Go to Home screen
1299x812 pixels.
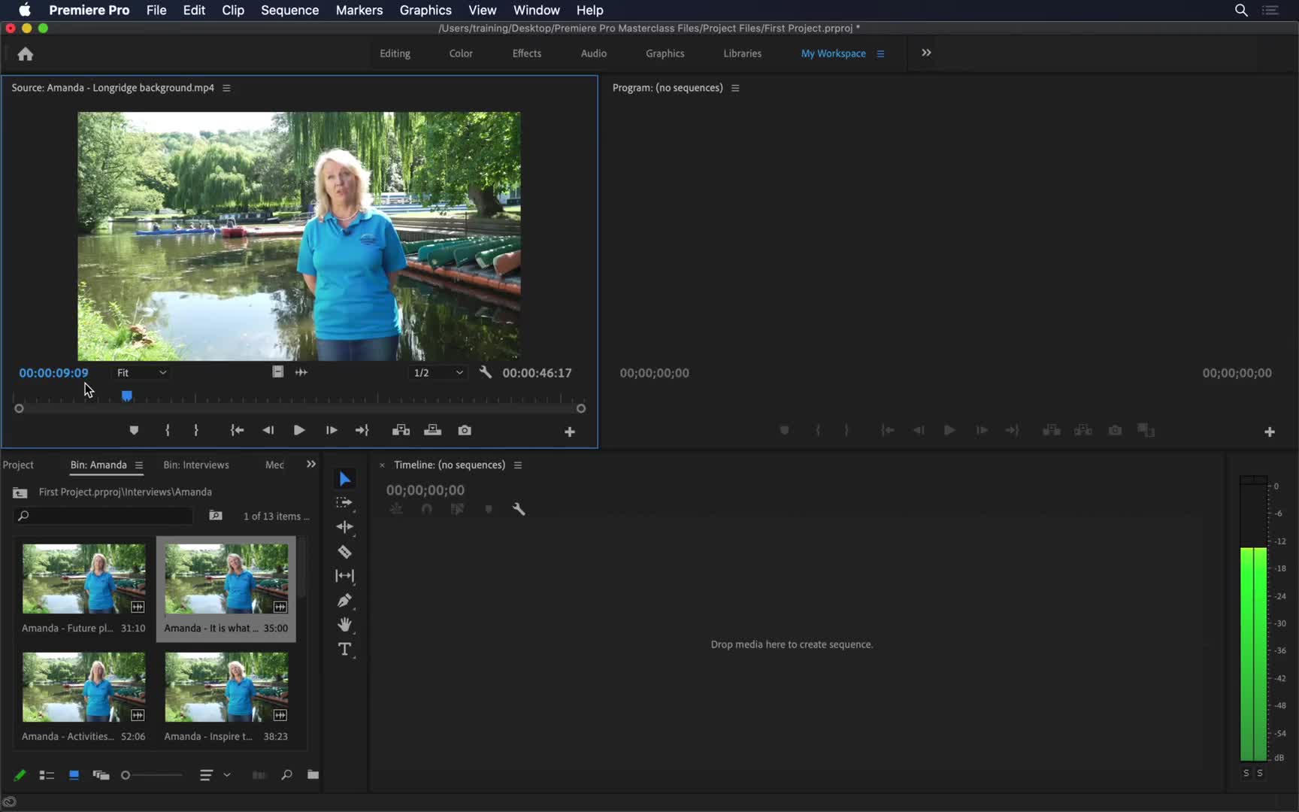pos(26,53)
